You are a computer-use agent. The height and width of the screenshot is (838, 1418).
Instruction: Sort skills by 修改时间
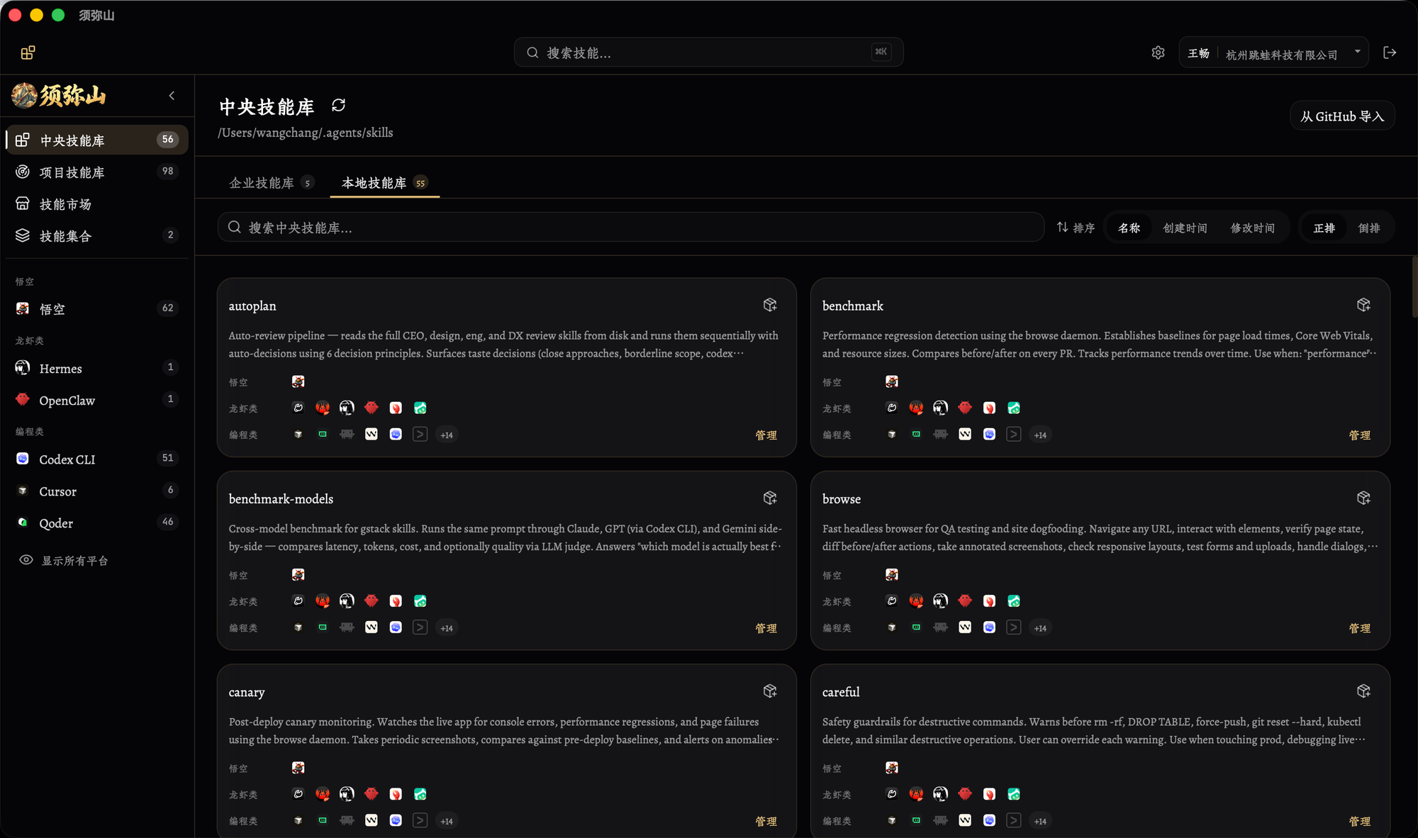click(1252, 228)
